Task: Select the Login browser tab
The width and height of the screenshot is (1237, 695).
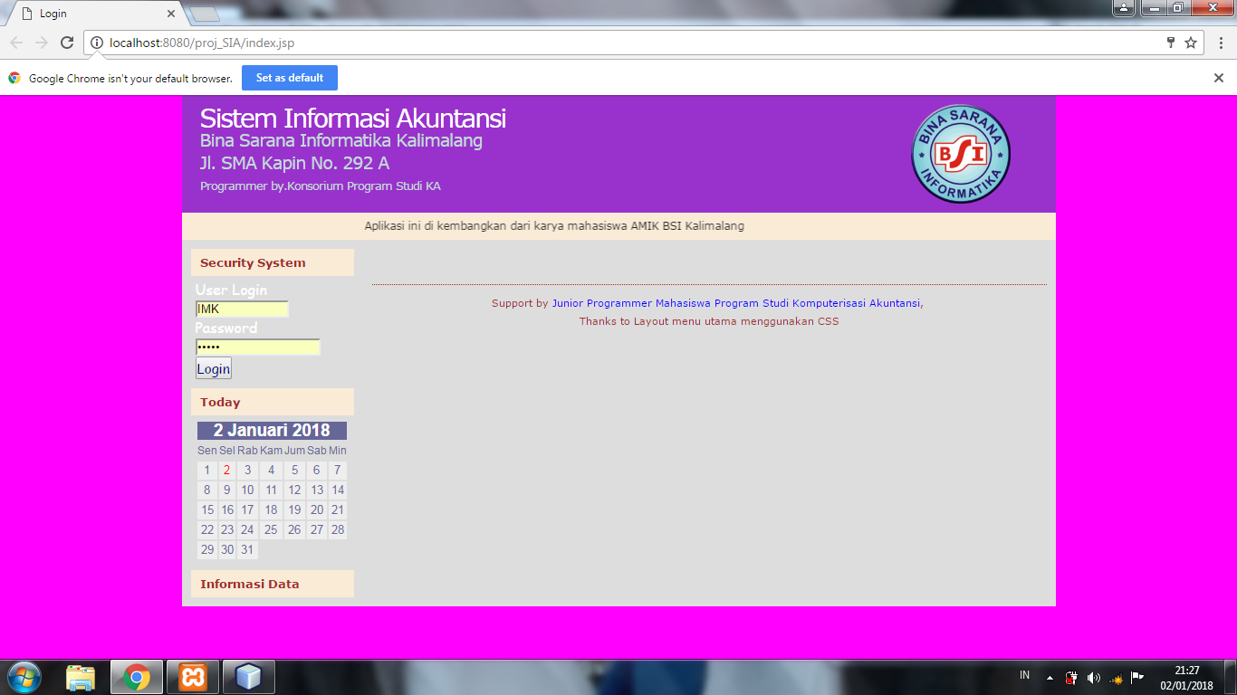Action: (92, 14)
